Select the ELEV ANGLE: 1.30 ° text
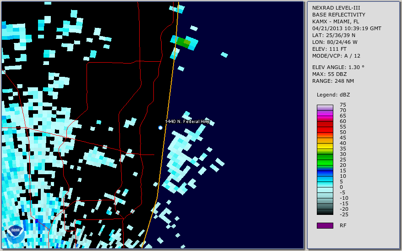This screenshot has width=402, height=251. tap(338, 67)
